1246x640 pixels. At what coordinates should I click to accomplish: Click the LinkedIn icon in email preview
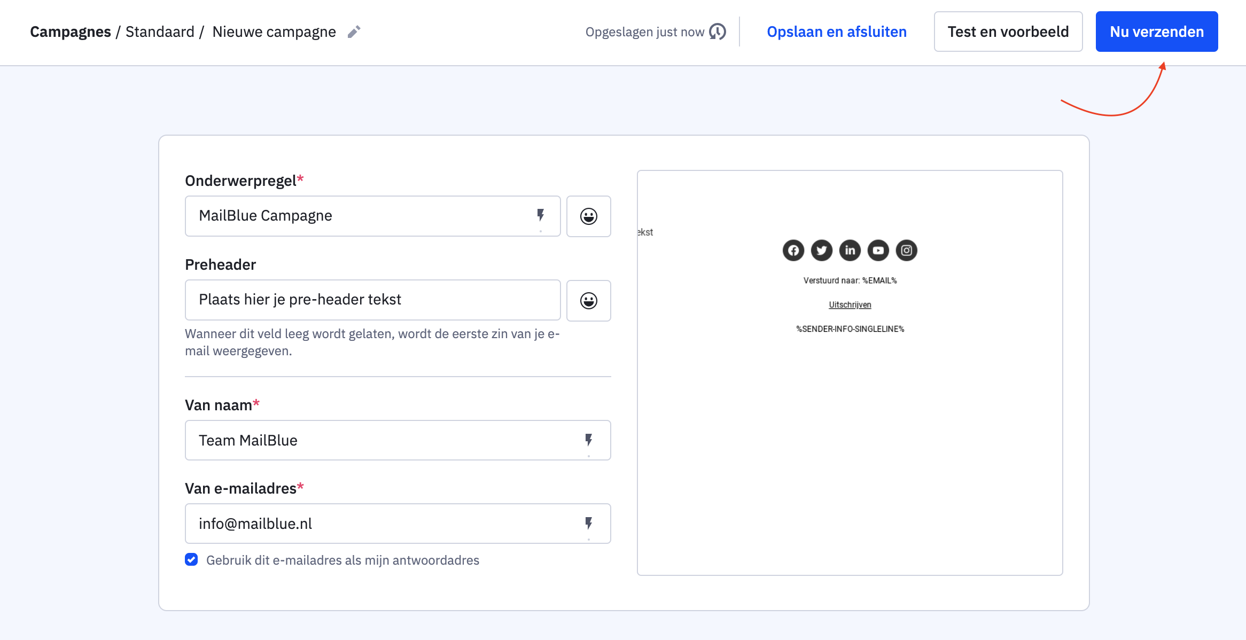850,250
